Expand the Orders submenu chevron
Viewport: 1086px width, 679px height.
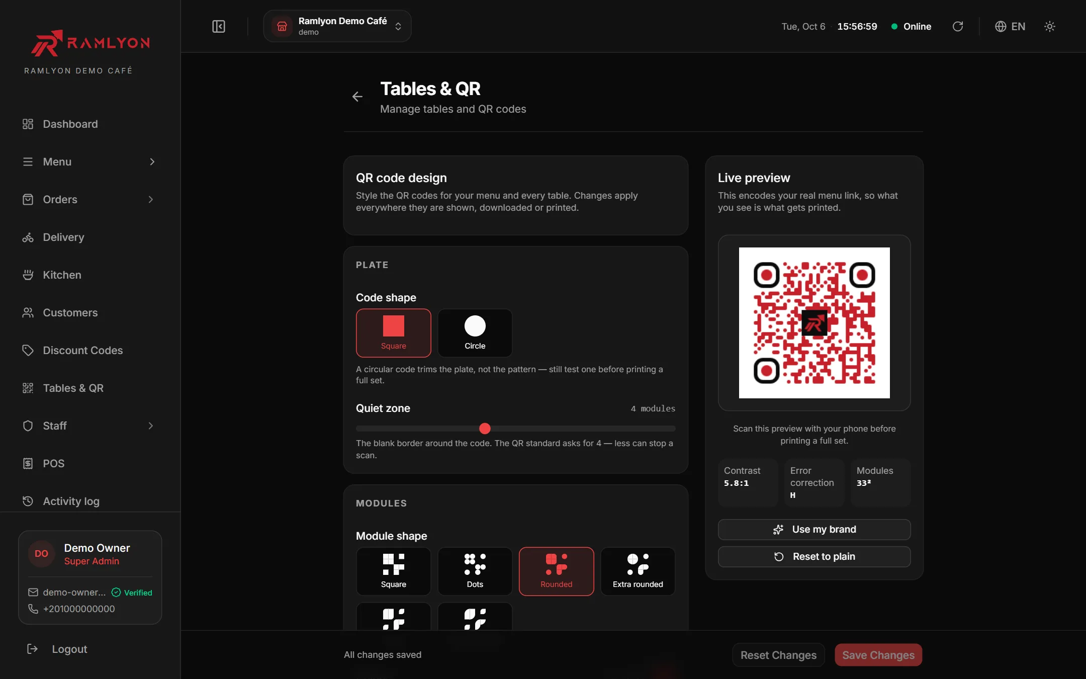click(x=150, y=199)
